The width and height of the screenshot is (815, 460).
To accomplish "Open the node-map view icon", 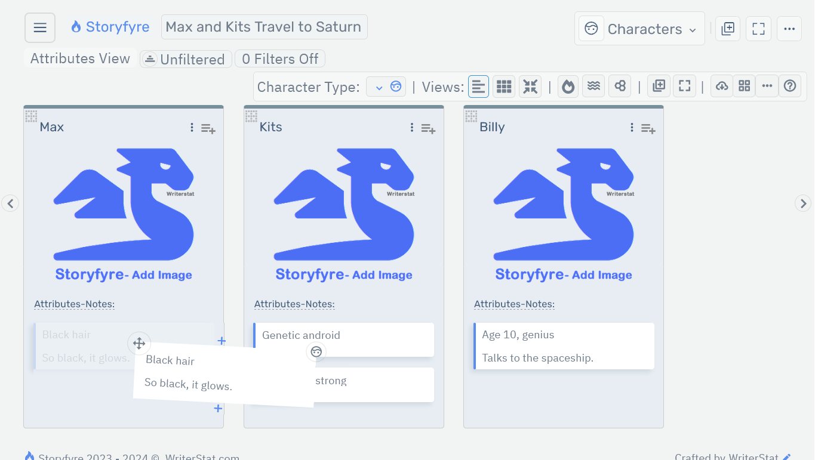I will 619,85.
